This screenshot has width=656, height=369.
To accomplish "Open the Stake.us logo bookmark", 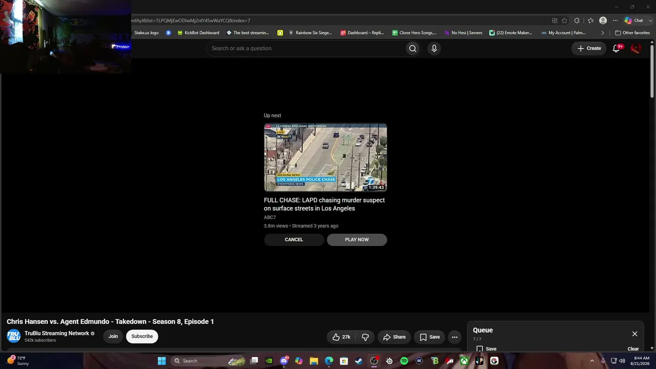I will pos(146,33).
